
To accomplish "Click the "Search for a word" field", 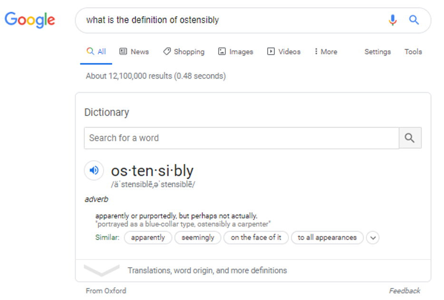I will pyautogui.click(x=241, y=138).
